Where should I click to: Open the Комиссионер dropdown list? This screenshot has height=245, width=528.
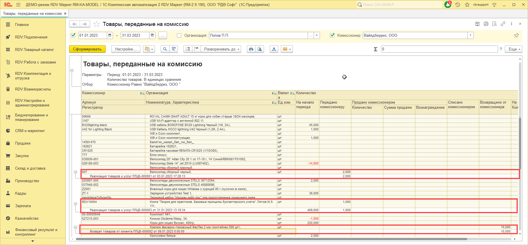click(x=470, y=35)
